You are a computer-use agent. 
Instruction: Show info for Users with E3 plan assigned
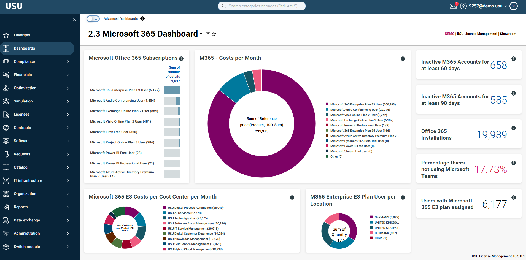(x=514, y=197)
